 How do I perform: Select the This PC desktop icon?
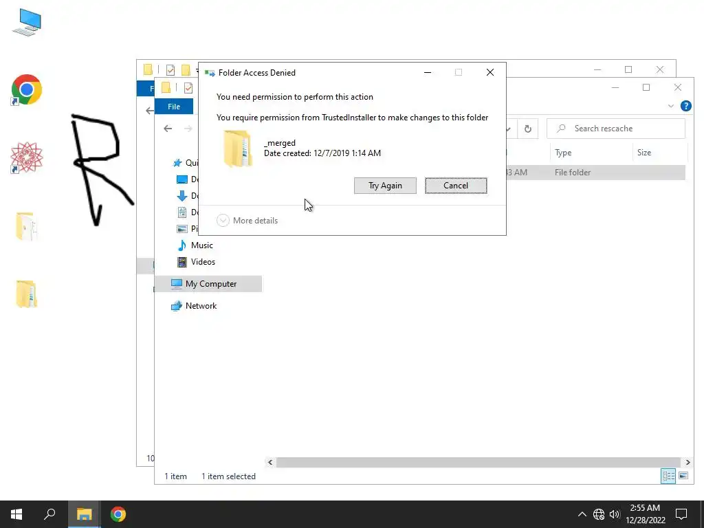(27, 23)
